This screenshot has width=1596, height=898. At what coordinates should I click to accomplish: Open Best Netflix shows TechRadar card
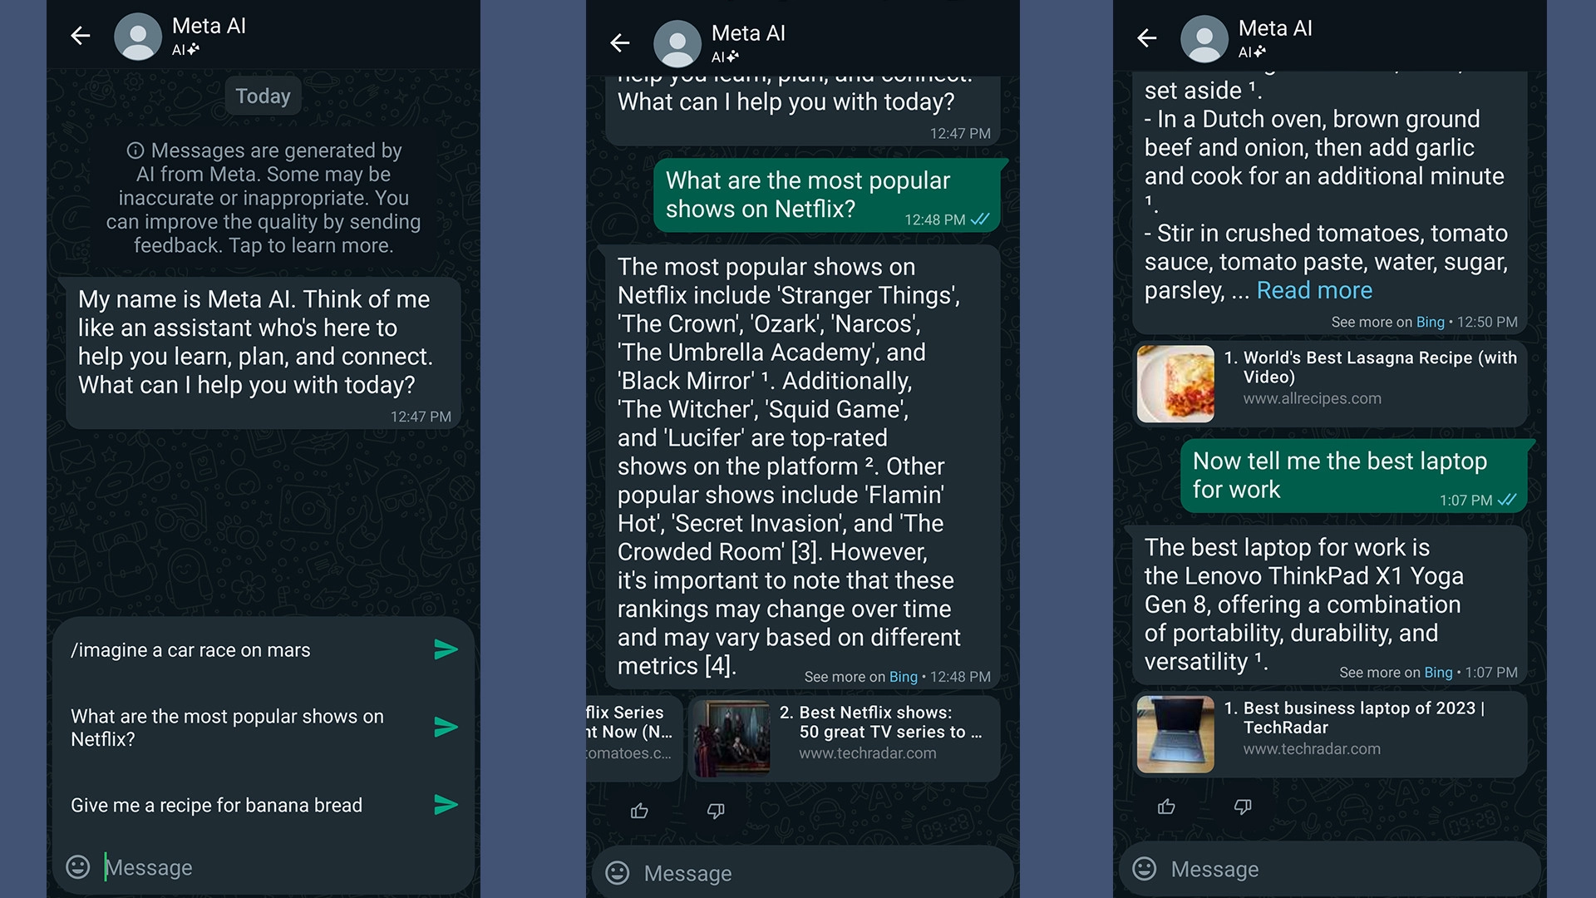[845, 738]
